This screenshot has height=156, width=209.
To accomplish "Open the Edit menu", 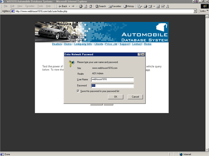I will tap(12, 6).
